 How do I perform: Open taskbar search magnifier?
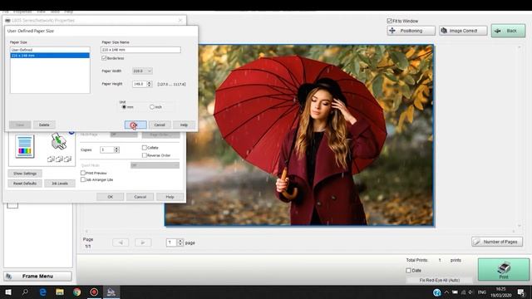pos(25,292)
